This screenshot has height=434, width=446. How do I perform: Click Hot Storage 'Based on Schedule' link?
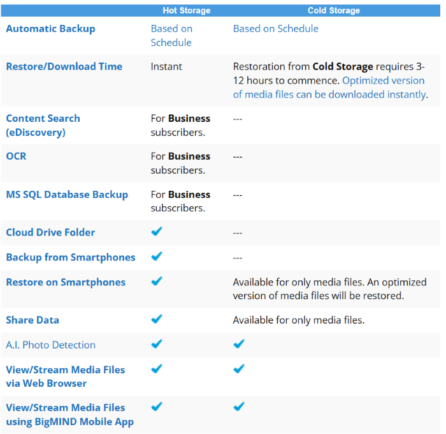[x=171, y=36]
